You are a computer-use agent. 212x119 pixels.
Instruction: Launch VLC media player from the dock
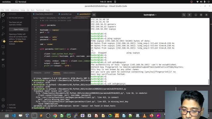(x=144, y=116)
